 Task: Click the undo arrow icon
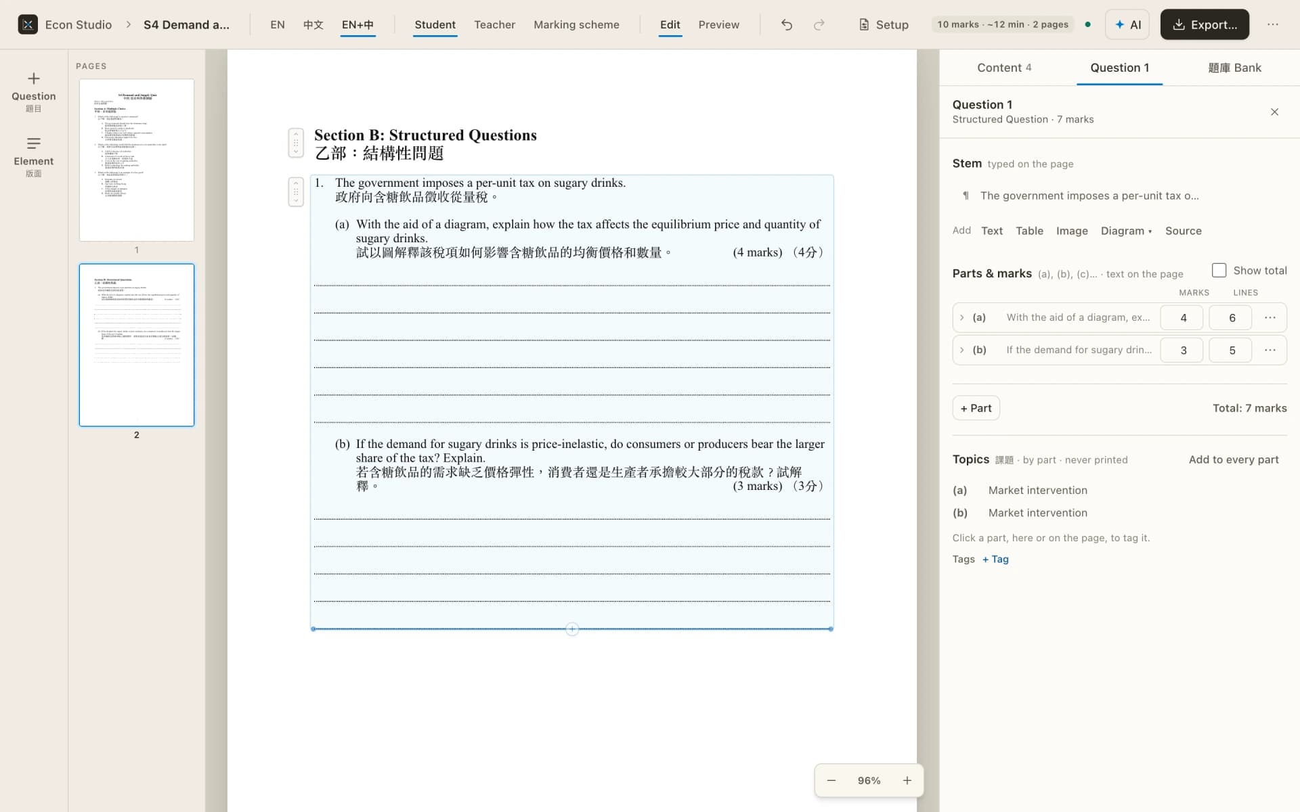[786, 24]
